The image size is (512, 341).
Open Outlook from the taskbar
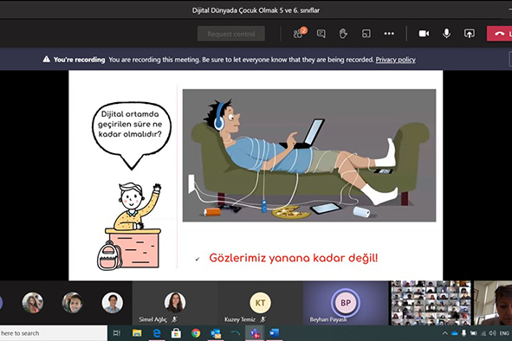pyautogui.click(x=216, y=333)
